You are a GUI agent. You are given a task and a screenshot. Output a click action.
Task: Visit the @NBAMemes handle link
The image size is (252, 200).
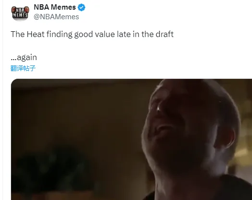click(x=56, y=17)
